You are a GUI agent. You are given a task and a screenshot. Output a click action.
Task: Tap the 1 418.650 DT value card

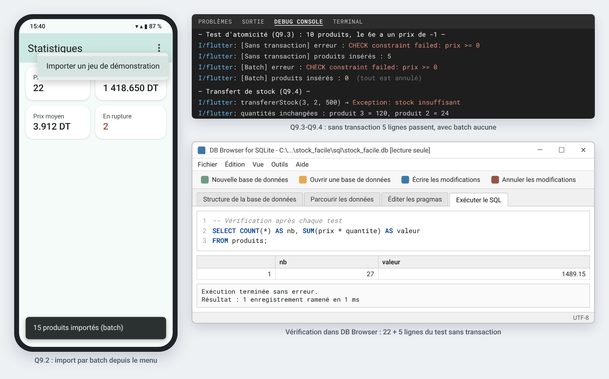point(131,88)
